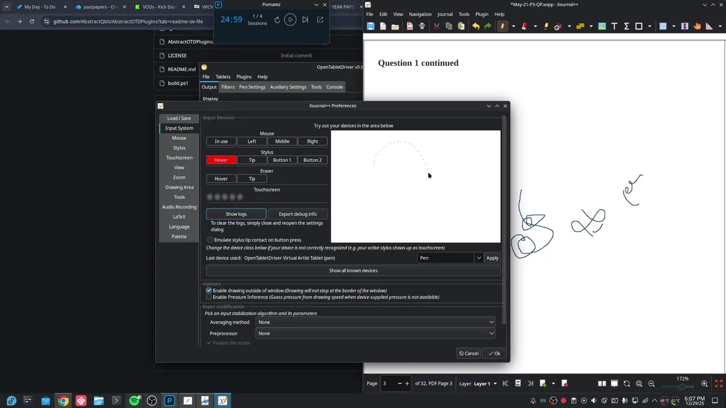Click Show all known devices button
The image size is (726, 408).
click(x=353, y=270)
